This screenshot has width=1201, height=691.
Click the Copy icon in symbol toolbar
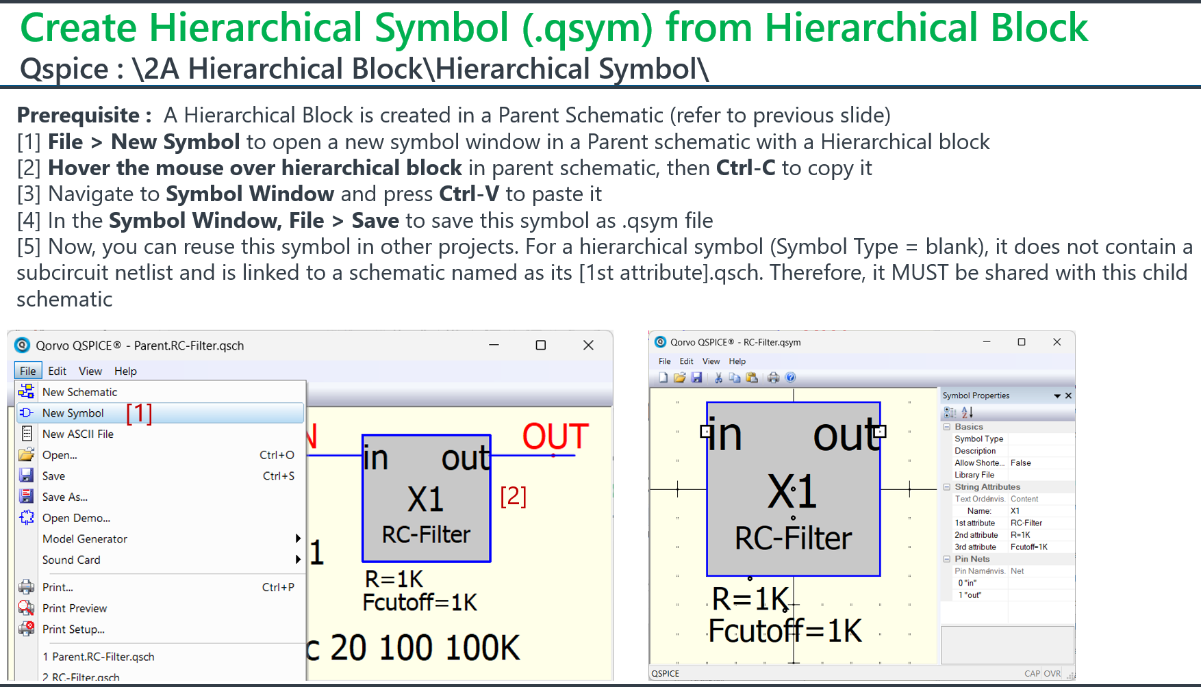click(735, 378)
